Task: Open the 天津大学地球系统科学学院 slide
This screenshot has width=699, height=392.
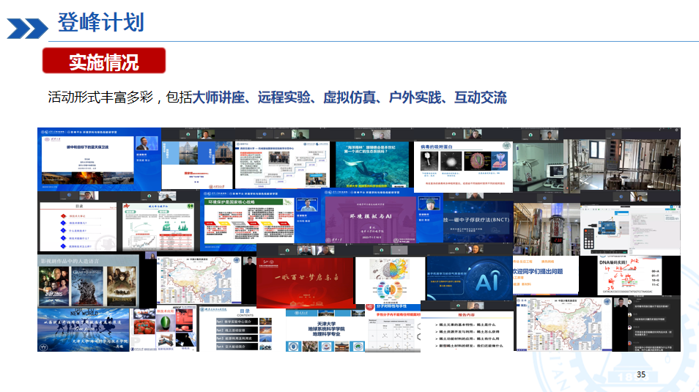Action: 325,330
